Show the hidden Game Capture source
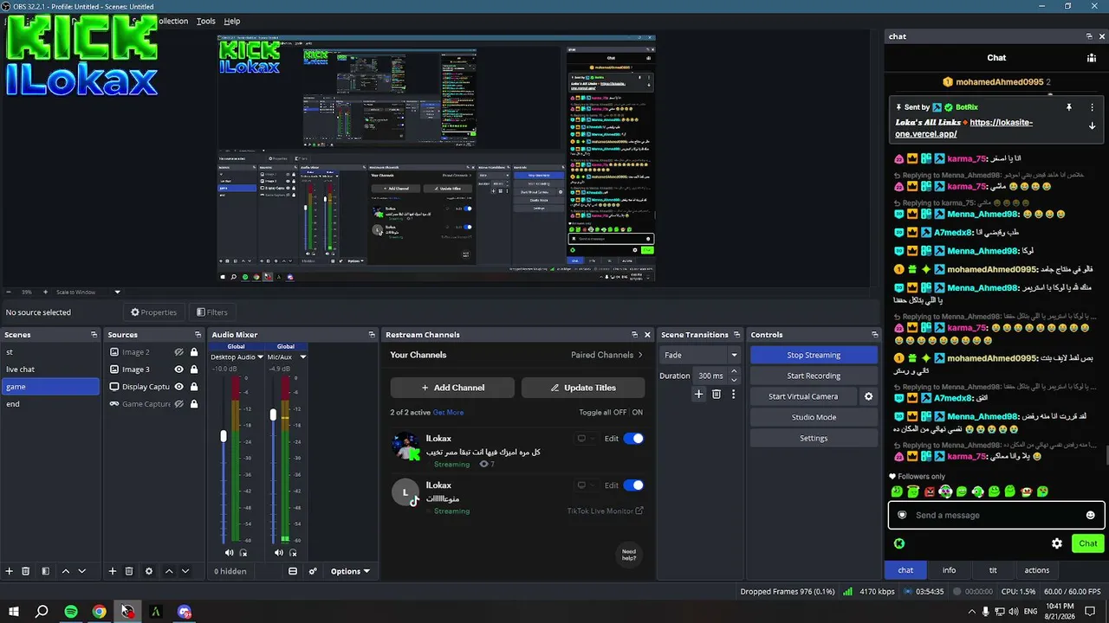 point(179,404)
